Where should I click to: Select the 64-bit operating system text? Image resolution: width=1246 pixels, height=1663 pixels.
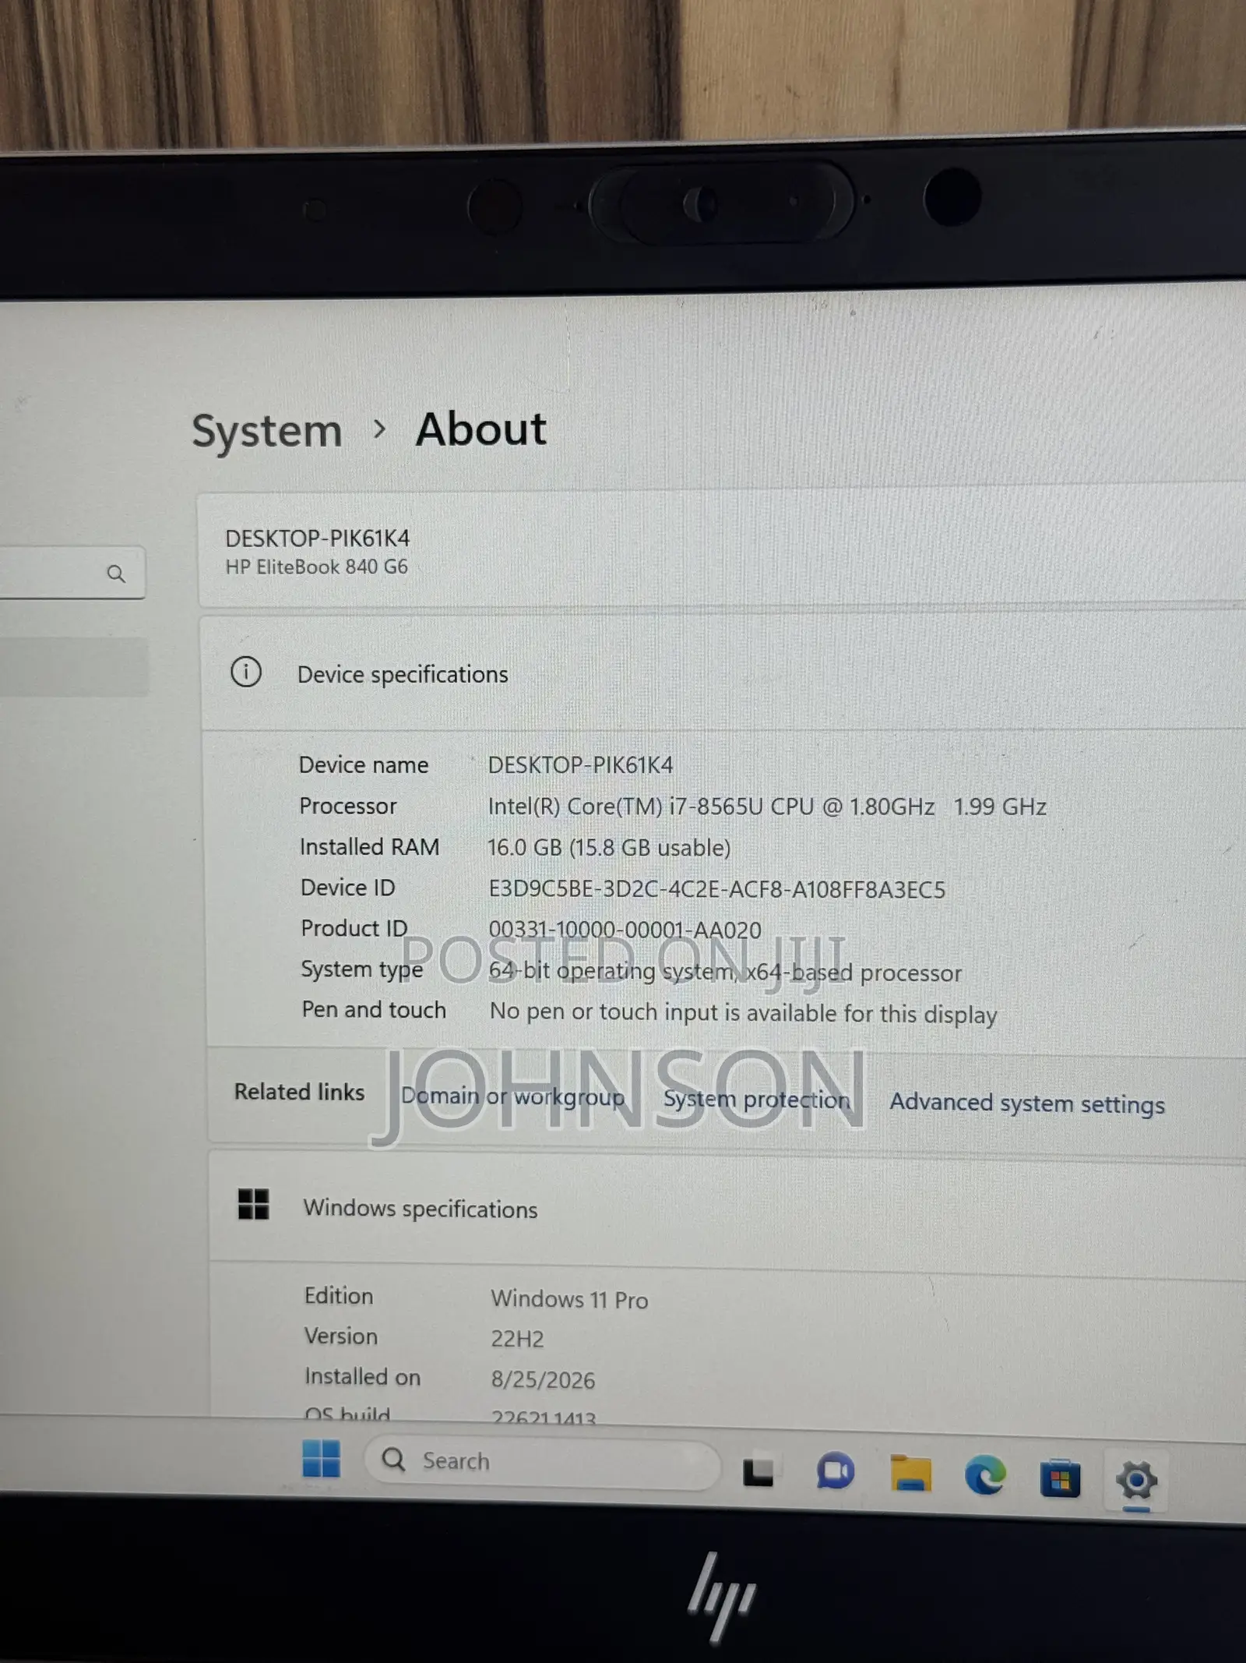[x=725, y=973]
